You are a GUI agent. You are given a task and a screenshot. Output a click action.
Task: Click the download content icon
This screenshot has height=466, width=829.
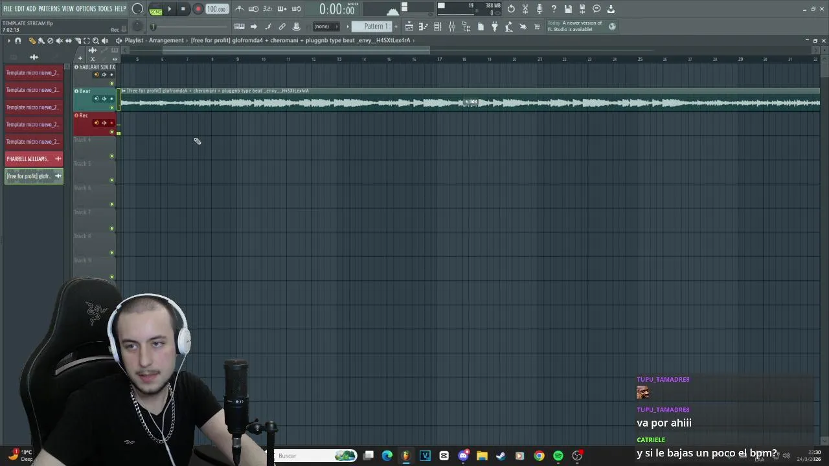[x=611, y=9]
